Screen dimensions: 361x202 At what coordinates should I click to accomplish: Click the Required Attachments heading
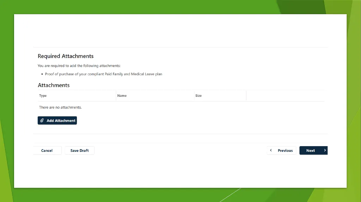pos(66,56)
